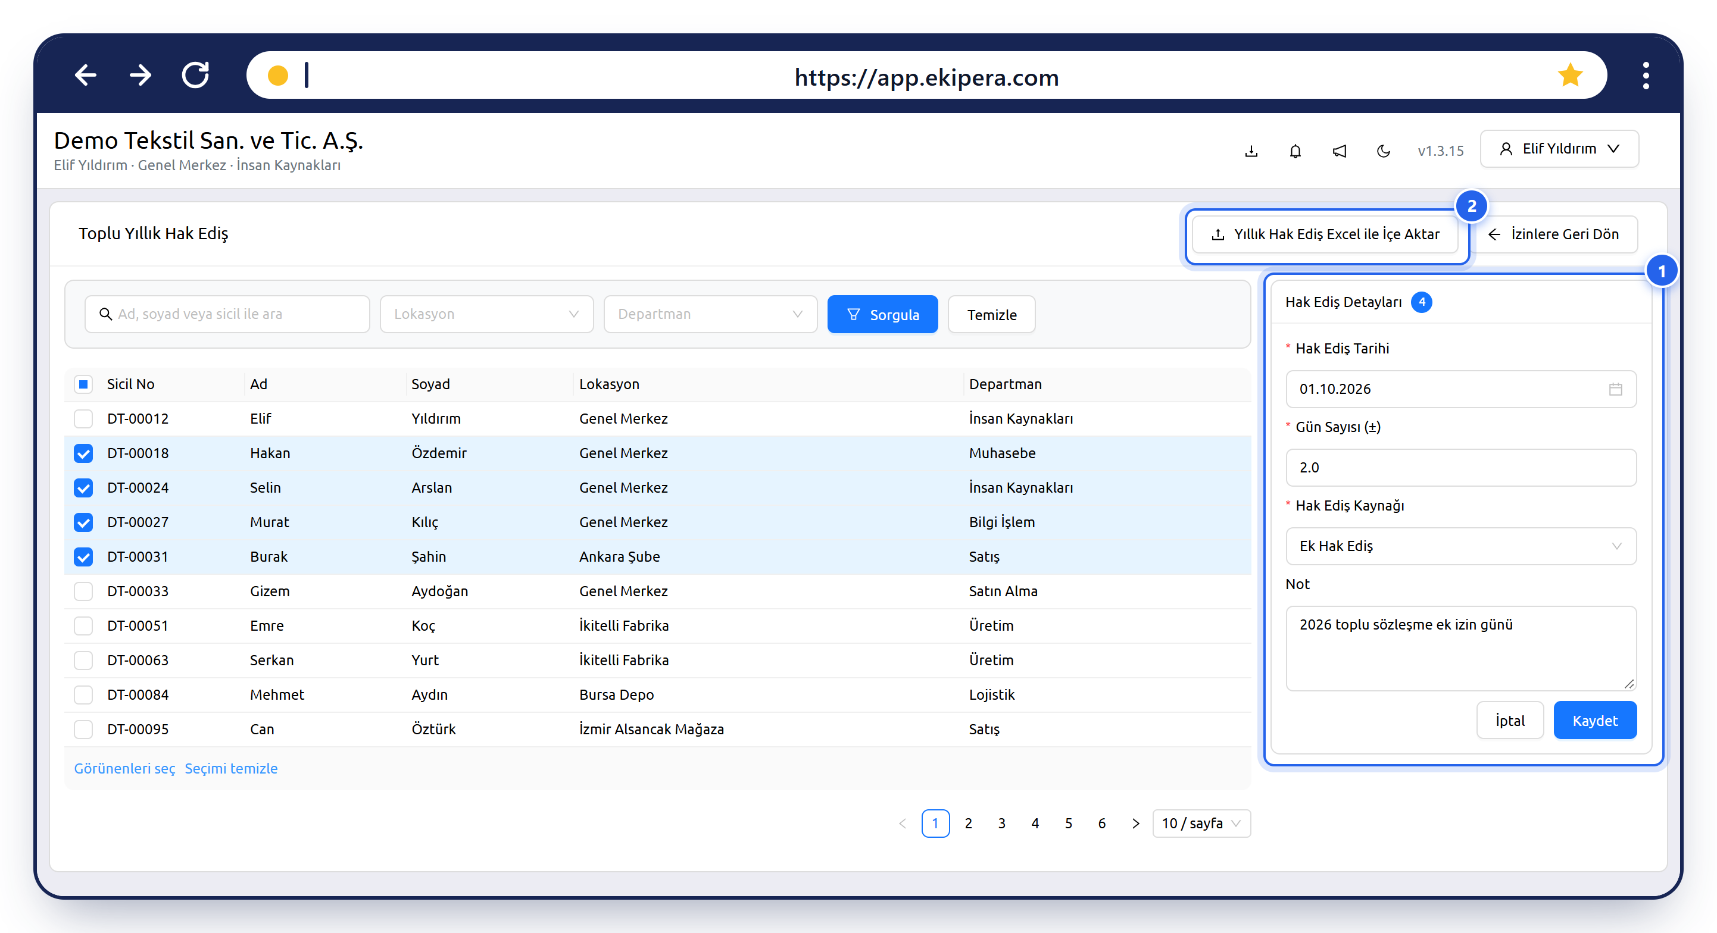
Task: Click the browser back arrow
Action: pyautogui.click(x=85, y=75)
